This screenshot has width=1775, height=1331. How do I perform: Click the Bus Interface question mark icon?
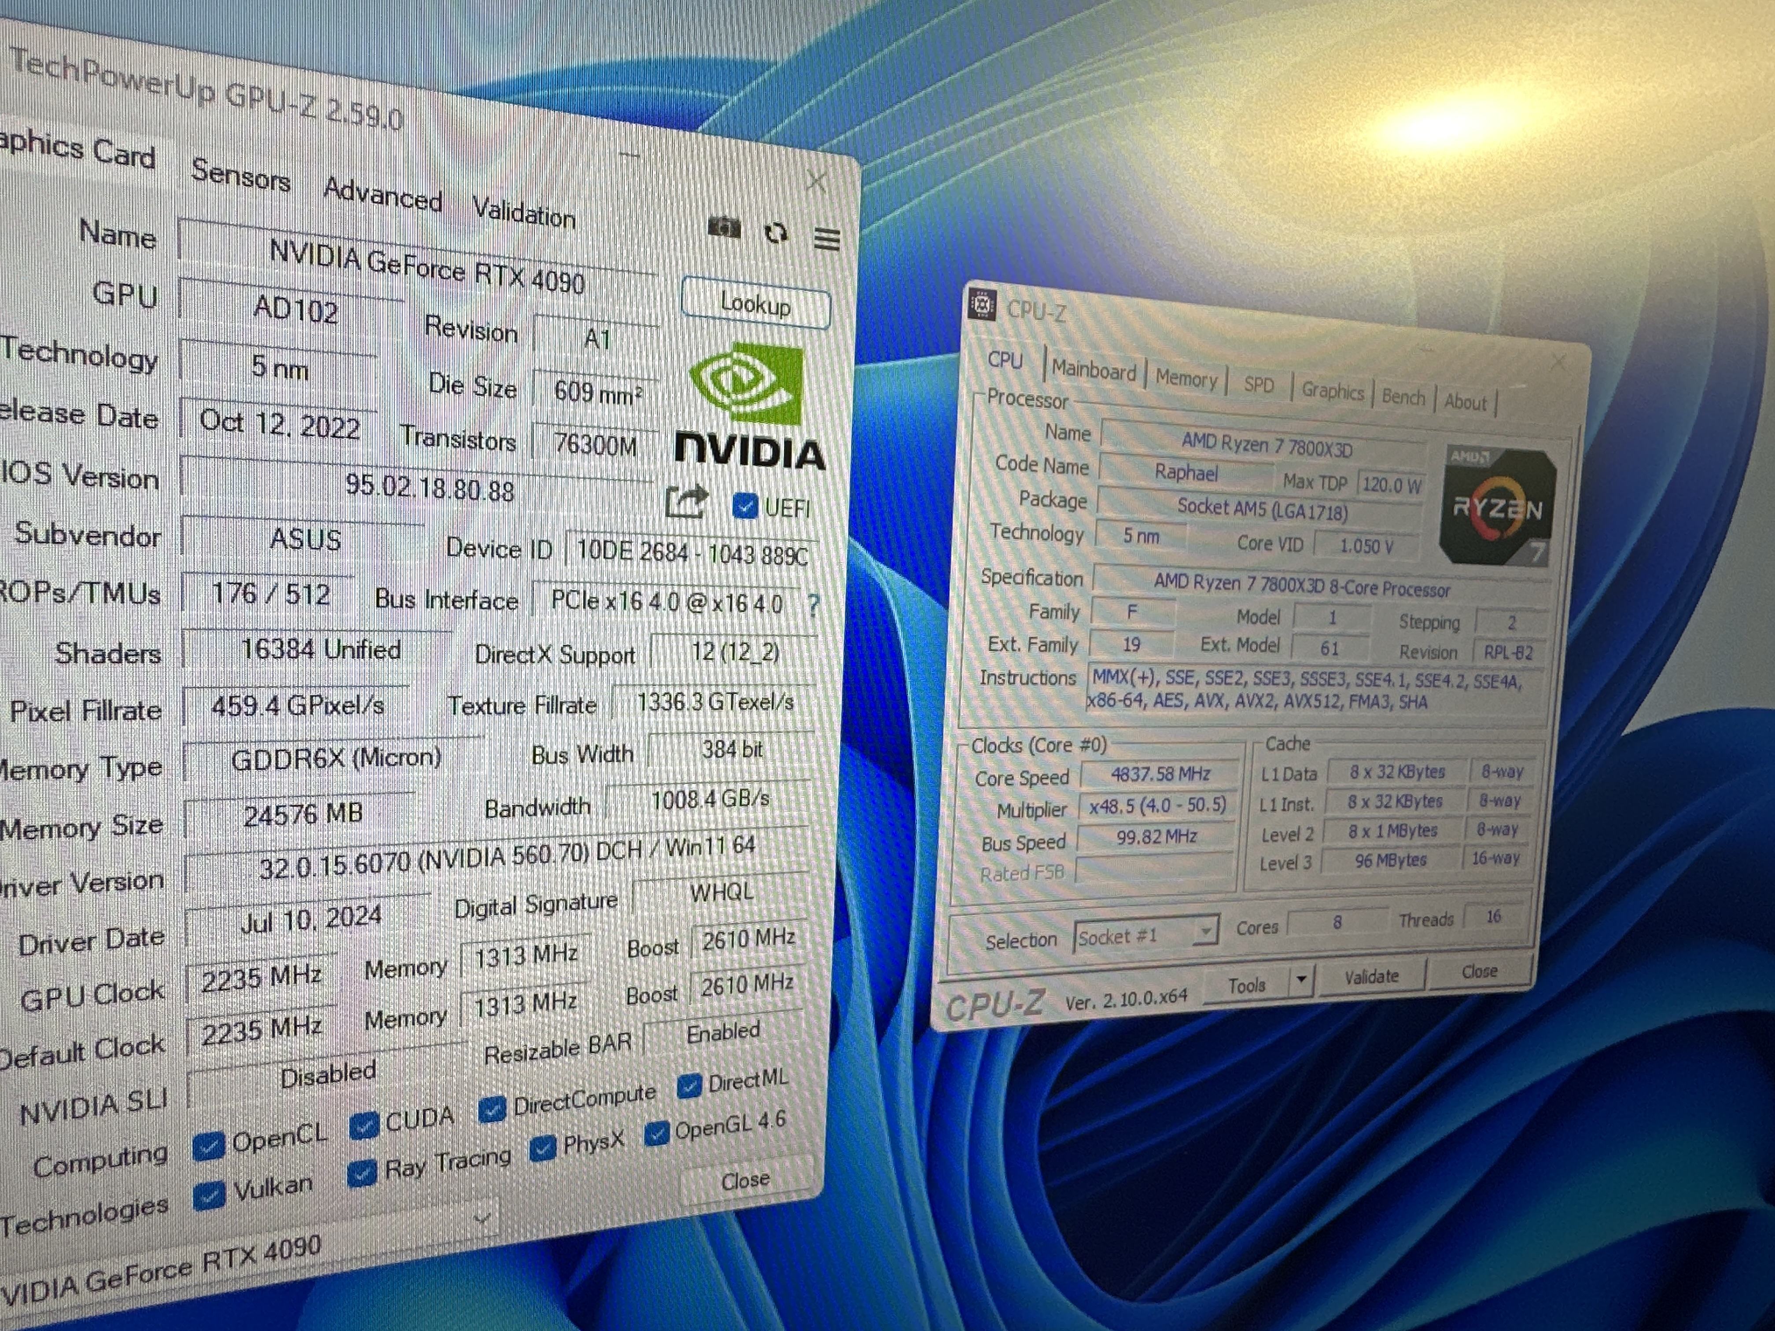(814, 605)
